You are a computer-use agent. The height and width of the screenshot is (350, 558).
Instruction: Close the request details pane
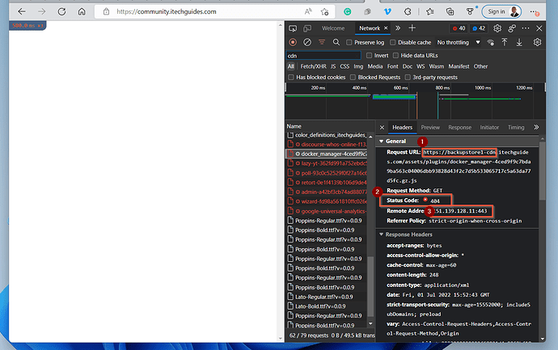click(382, 128)
